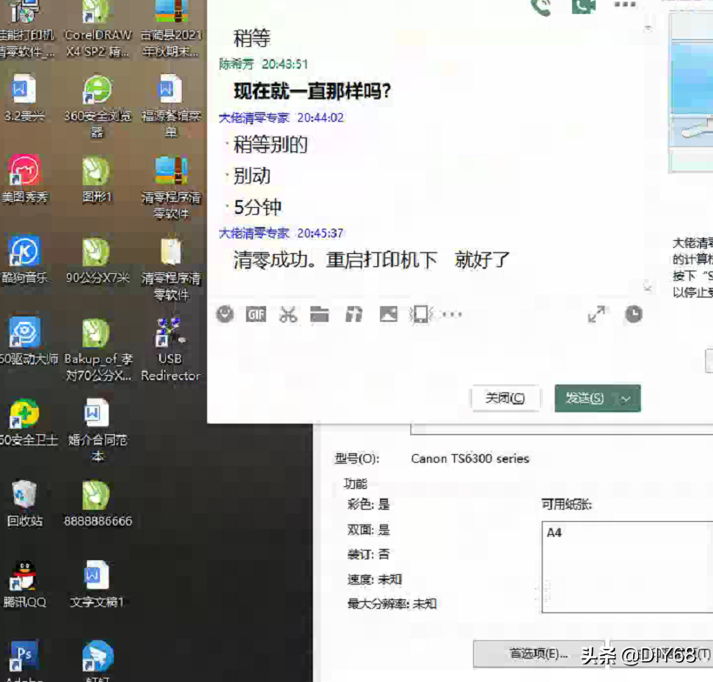
Task: Open the 首选项(E) preferences button
Action: pos(538,654)
